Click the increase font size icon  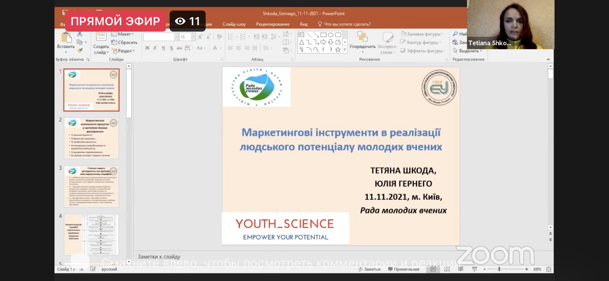pos(200,37)
